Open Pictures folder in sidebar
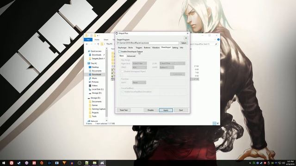Image resolution: width=296 pixels, height=166 pixels. pyautogui.click(x=95, y=82)
